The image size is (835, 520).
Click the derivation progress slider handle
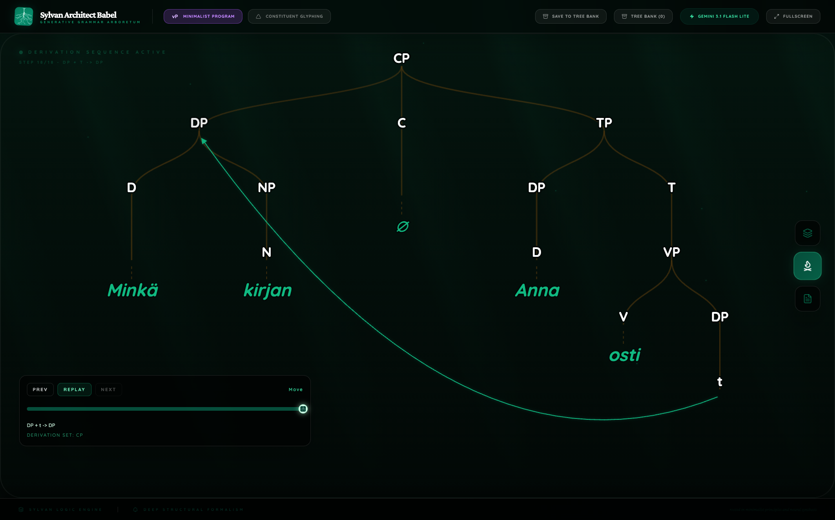(303, 409)
